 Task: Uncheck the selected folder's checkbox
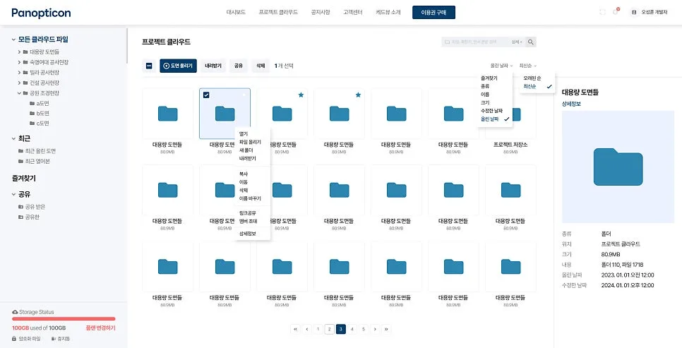pyautogui.click(x=206, y=95)
